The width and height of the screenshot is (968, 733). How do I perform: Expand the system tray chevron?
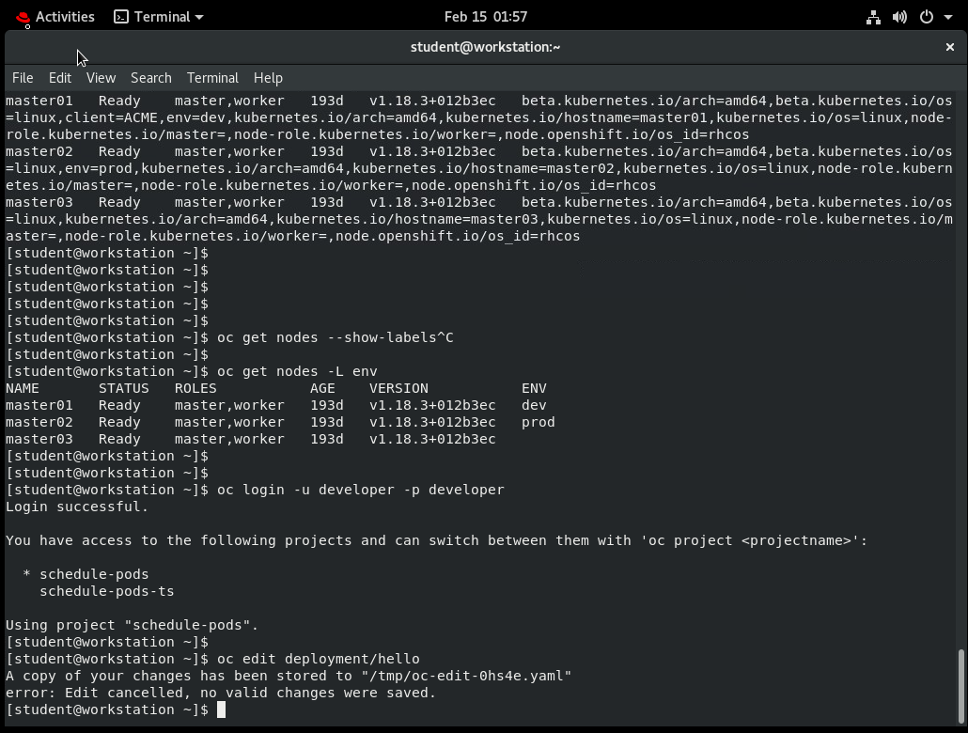tap(947, 16)
